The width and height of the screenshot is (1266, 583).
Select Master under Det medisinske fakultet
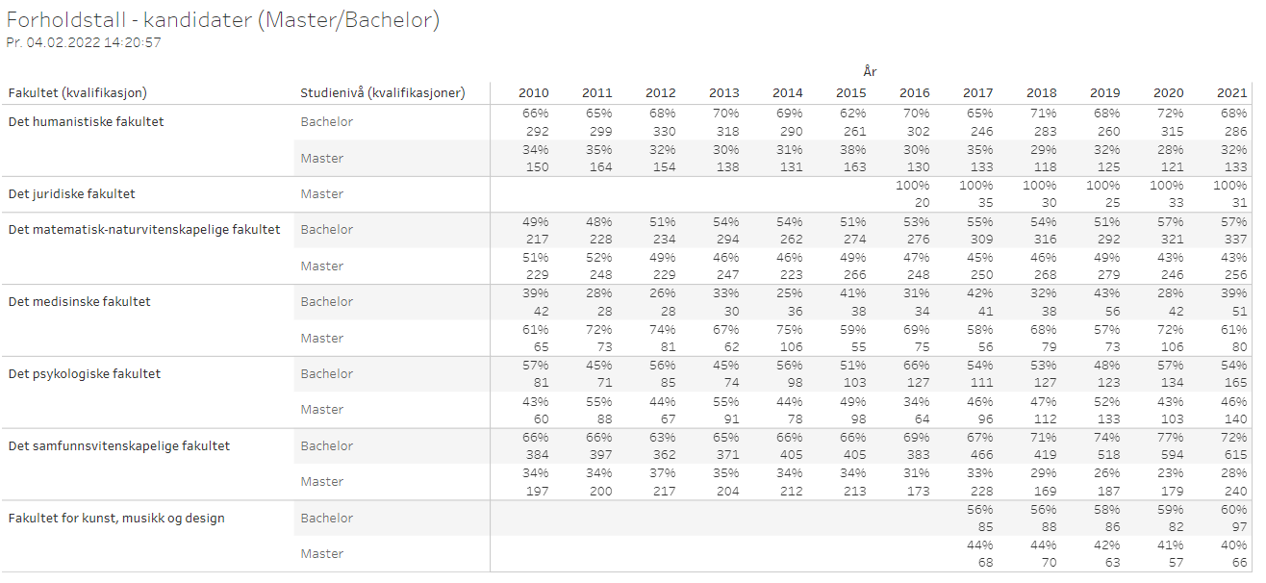(322, 339)
